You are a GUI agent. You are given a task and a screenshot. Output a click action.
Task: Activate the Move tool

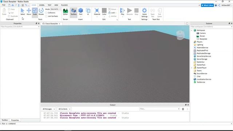29,12
